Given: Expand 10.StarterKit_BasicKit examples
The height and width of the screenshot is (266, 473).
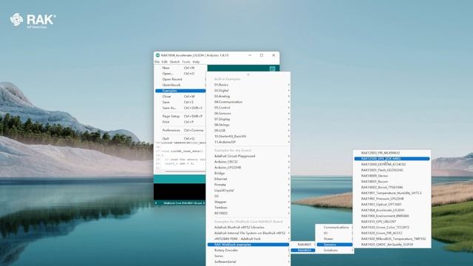Looking at the screenshot, I should pyautogui.click(x=248, y=136).
